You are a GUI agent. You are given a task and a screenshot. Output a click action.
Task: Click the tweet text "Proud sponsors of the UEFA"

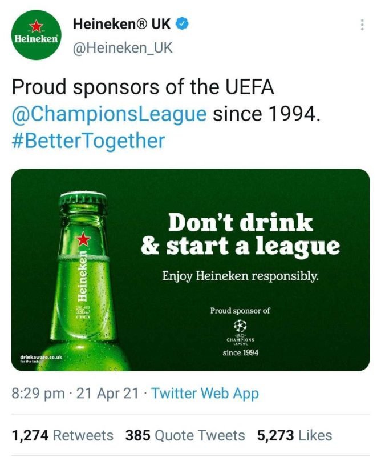point(143,87)
